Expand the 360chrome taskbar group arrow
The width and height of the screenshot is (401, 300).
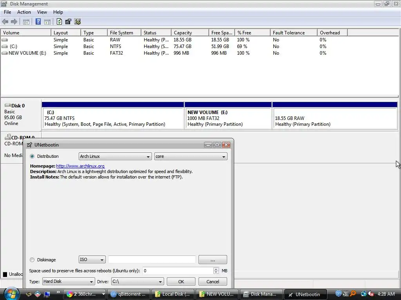pos(103,294)
